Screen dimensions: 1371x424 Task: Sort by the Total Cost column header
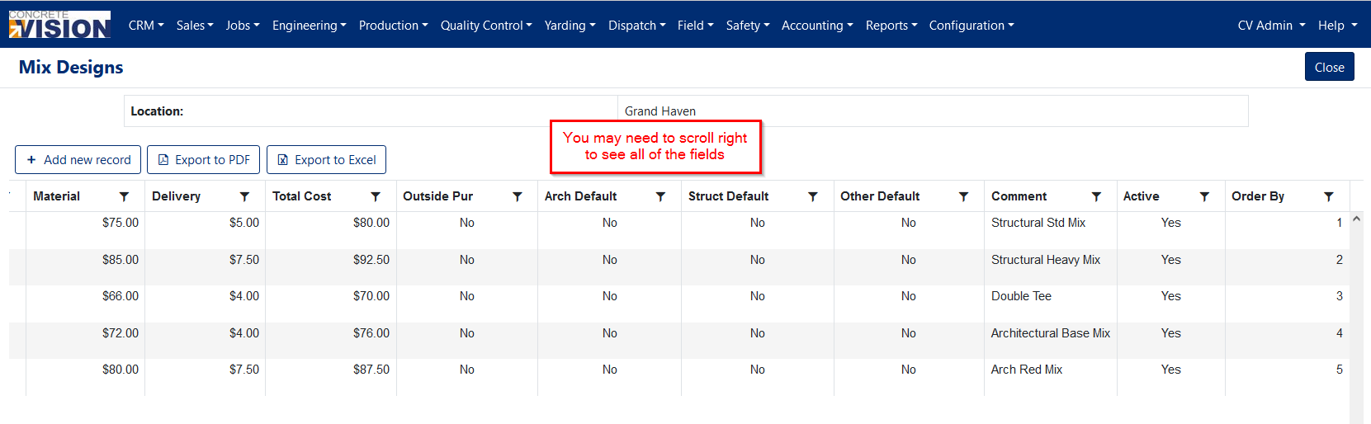301,196
